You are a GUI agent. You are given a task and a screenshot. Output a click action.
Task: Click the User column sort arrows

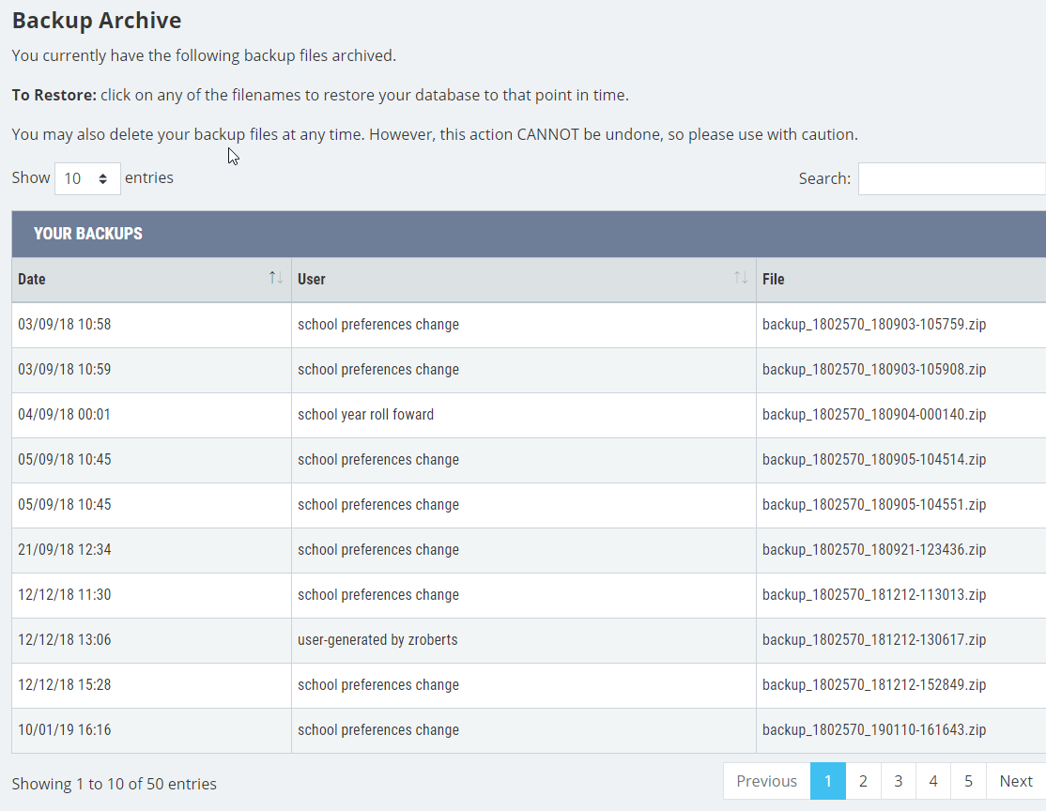tap(740, 279)
